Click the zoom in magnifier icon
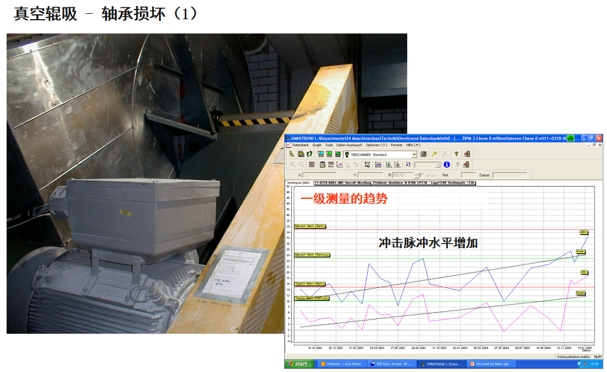Viewport: 607px width, 372px height. (x=292, y=164)
